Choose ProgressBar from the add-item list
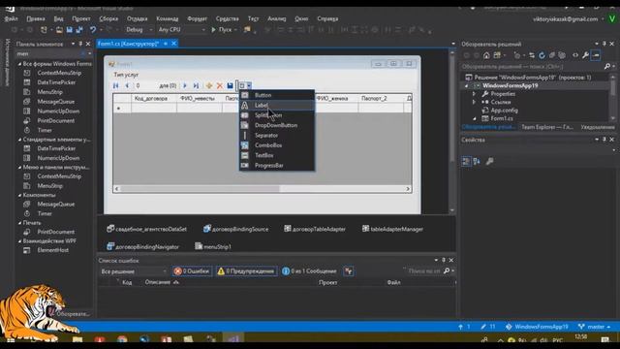Viewport: 620px width, 349px height. tap(277, 165)
